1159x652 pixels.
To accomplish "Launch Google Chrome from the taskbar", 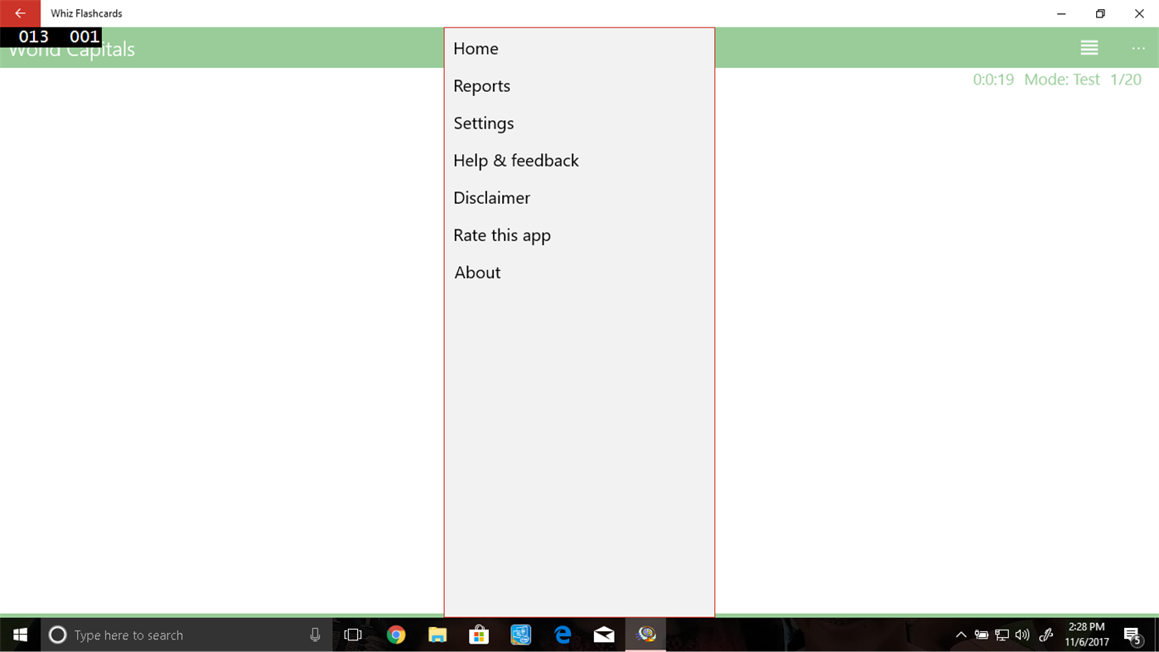I will coord(396,635).
